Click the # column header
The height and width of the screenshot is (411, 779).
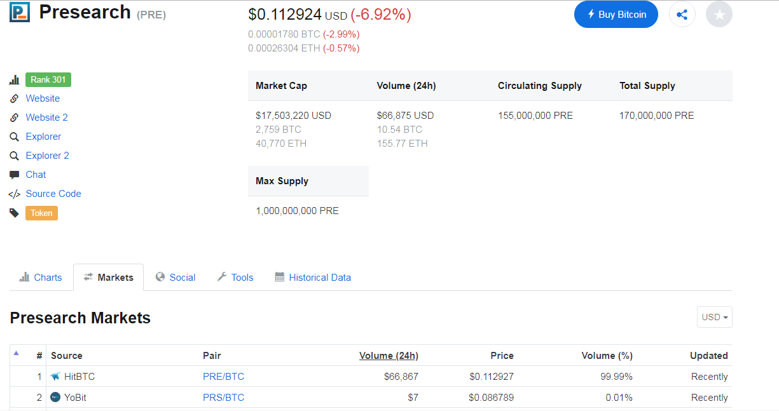(39, 356)
